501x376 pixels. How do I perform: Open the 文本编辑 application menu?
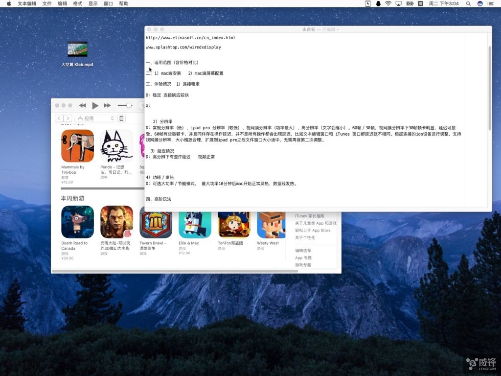tap(27, 3)
